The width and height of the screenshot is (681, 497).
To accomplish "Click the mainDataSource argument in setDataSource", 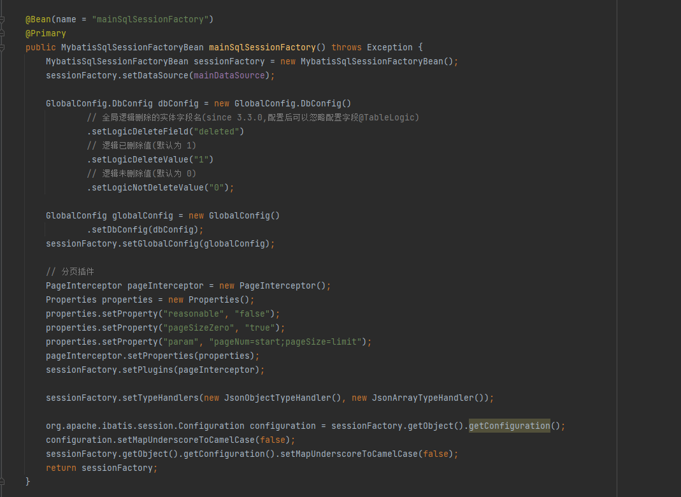I will pyautogui.click(x=229, y=76).
